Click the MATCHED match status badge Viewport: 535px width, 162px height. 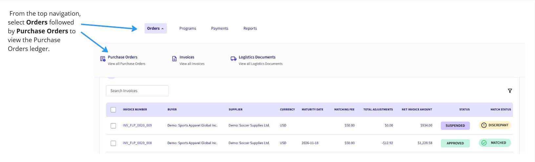495,143
